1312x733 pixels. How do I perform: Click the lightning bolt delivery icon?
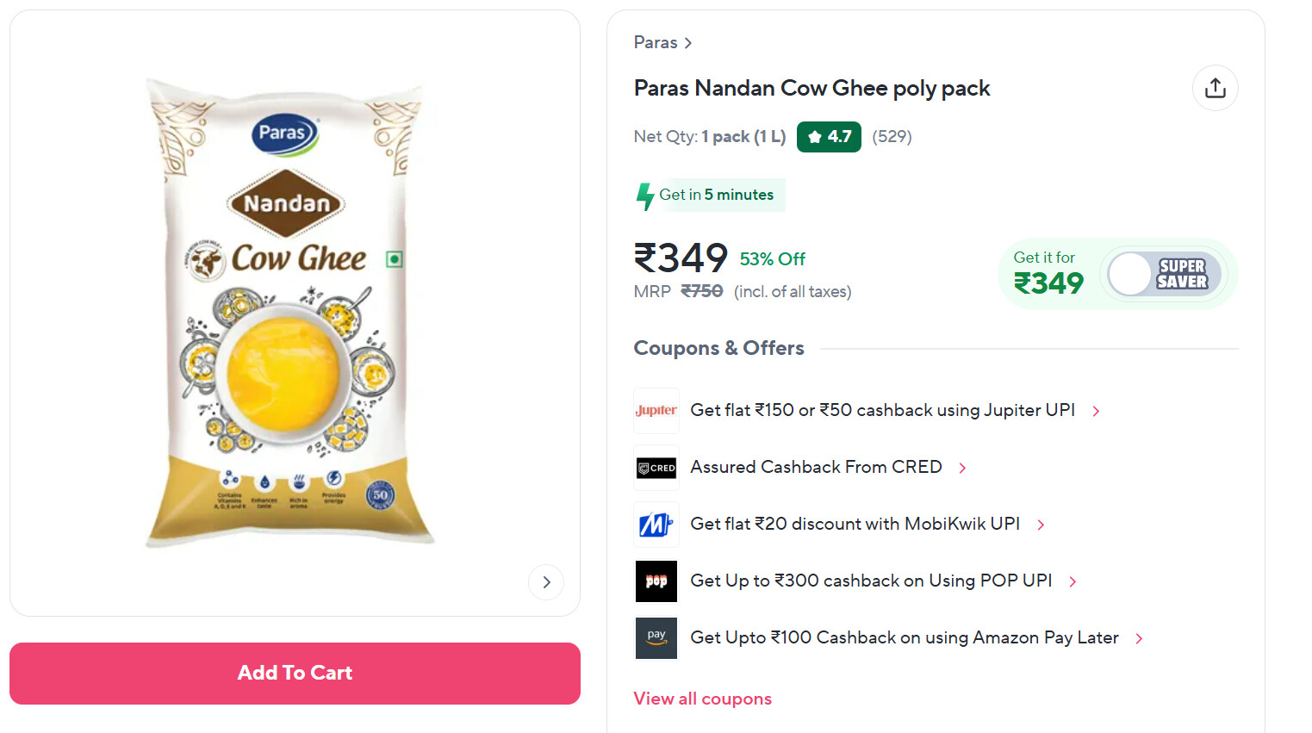click(644, 196)
